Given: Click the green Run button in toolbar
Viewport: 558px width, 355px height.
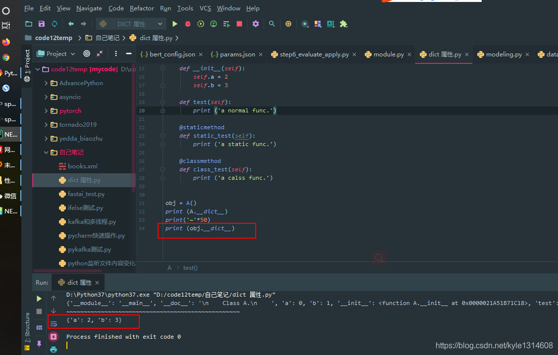Looking at the screenshot, I should tap(175, 24).
